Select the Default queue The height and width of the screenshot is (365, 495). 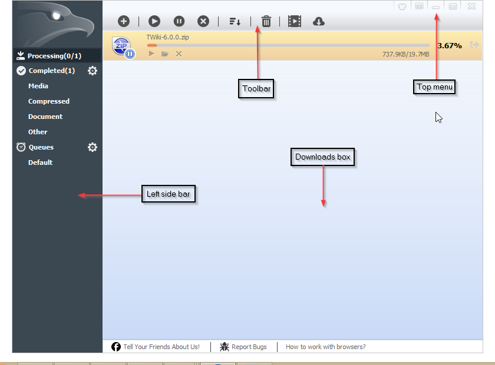40,162
